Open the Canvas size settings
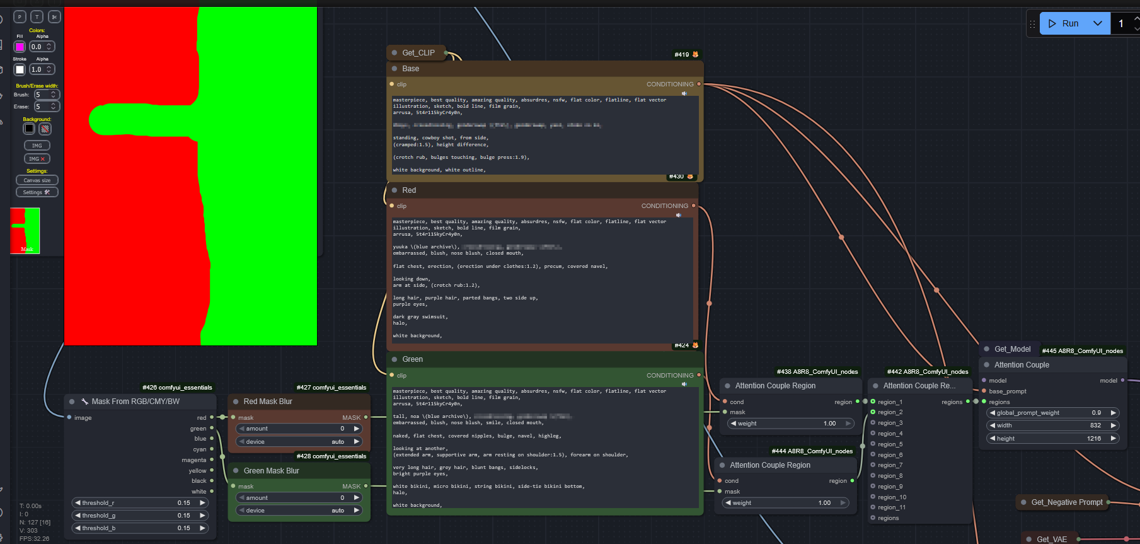The width and height of the screenshot is (1140, 544). [37, 180]
